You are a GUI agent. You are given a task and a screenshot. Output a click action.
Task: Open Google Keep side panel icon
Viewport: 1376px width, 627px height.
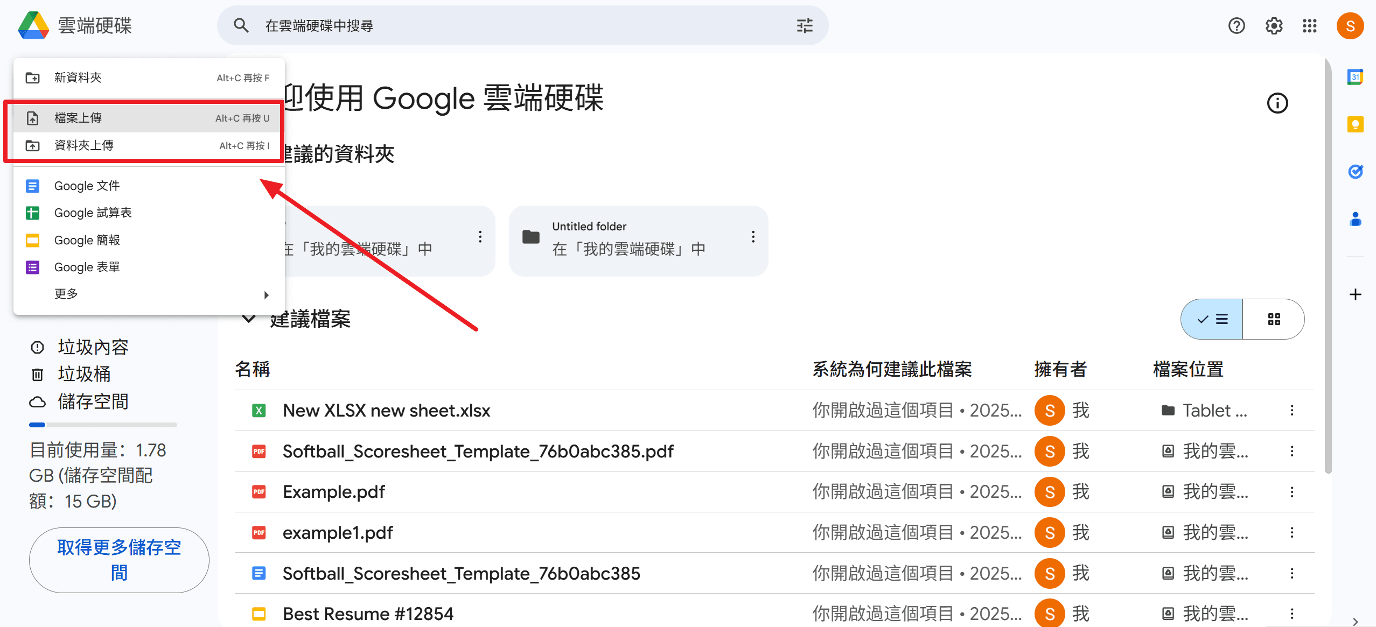[x=1356, y=124]
